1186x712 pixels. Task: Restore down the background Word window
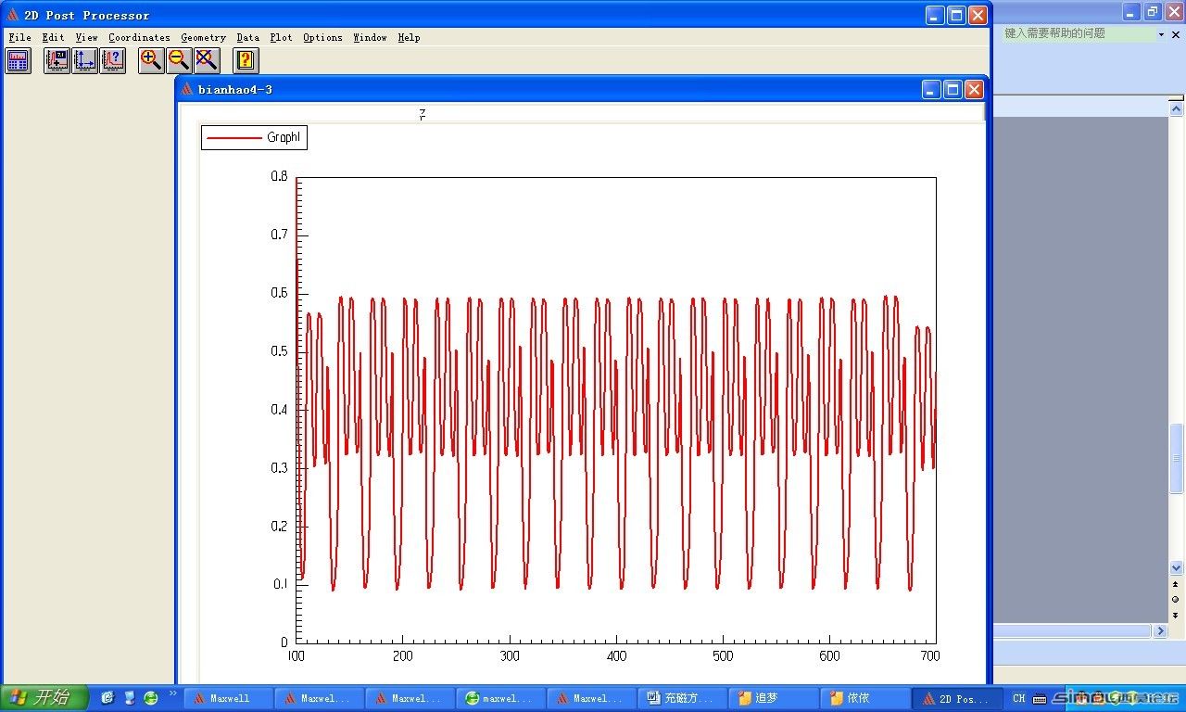tap(1153, 11)
